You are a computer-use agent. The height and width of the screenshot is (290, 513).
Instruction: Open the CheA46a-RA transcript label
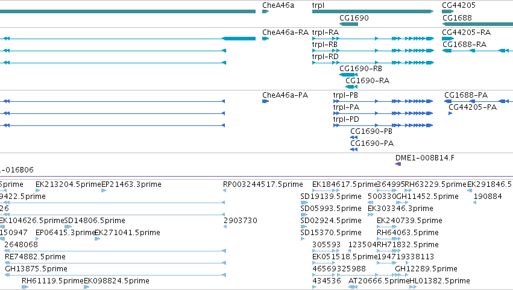tap(285, 33)
